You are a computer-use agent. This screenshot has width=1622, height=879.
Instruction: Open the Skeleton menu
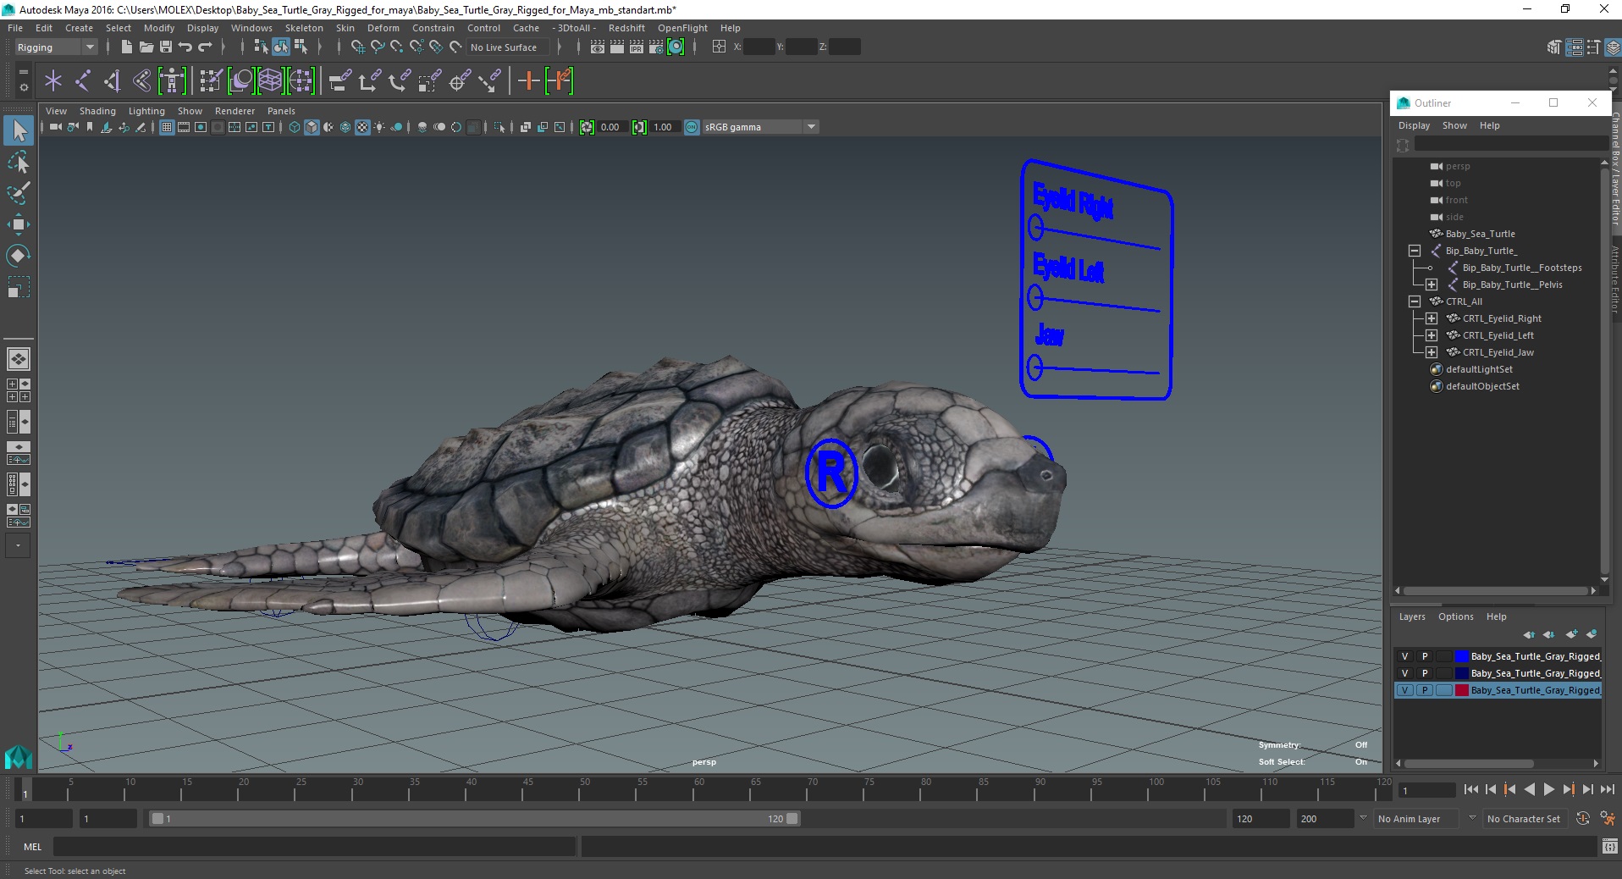coord(303,28)
